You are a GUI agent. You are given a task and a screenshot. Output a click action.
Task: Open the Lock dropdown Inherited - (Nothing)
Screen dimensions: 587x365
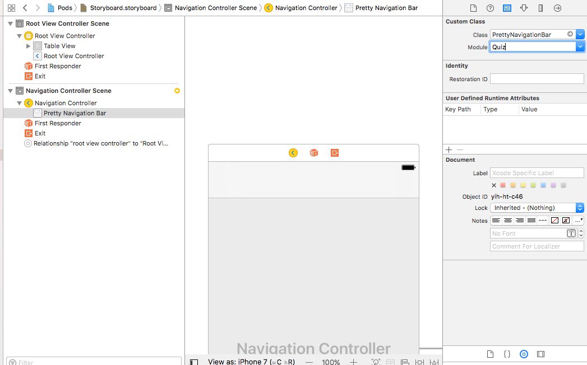(537, 208)
